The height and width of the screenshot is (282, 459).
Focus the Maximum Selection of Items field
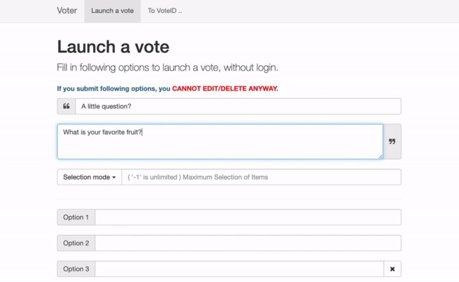[261, 177]
